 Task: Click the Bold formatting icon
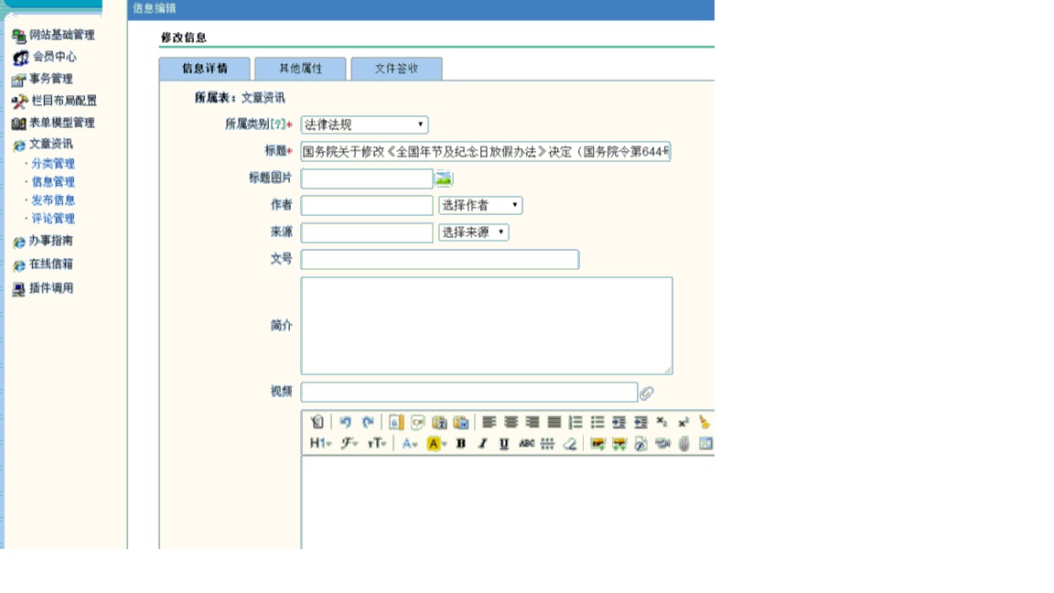461,444
